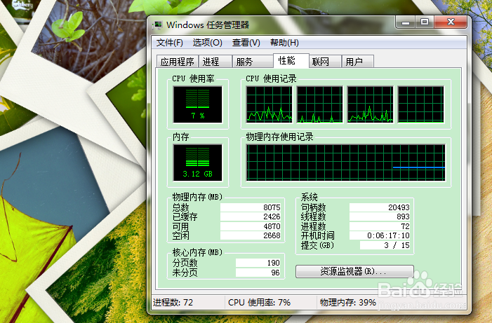This screenshot has width=492, height=323.
Task: Click the 总数 value 8075
Action: 251,207
